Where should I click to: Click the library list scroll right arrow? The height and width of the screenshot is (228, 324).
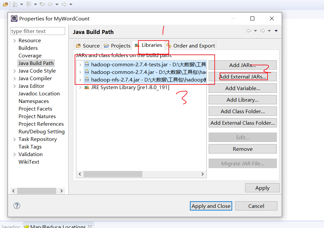coord(202,174)
